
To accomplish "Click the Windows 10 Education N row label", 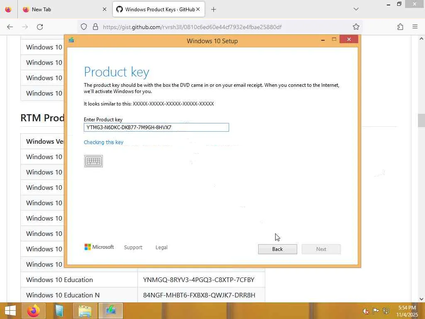I will (63, 295).
